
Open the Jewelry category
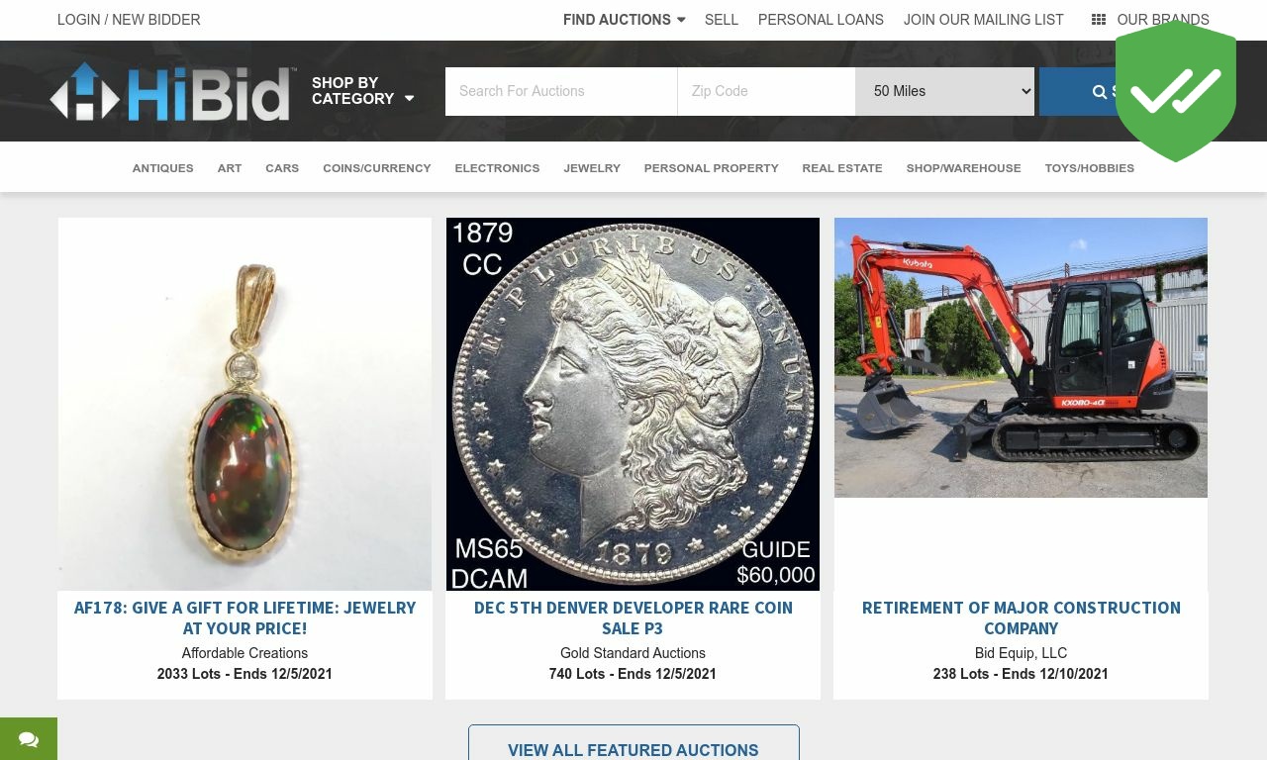point(592,168)
